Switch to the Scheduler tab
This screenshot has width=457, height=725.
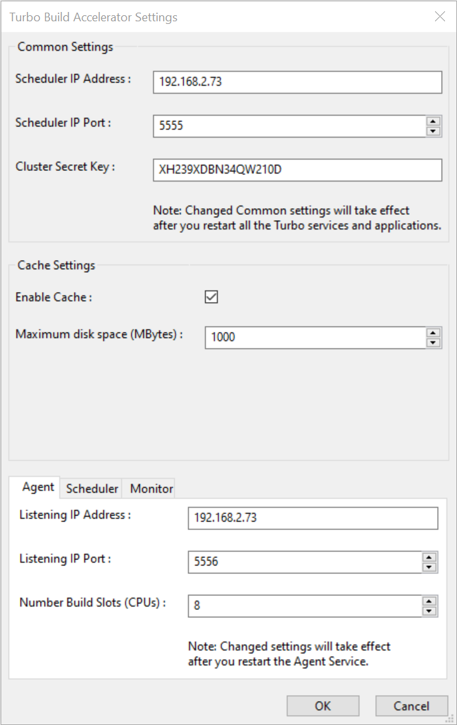tap(92, 488)
